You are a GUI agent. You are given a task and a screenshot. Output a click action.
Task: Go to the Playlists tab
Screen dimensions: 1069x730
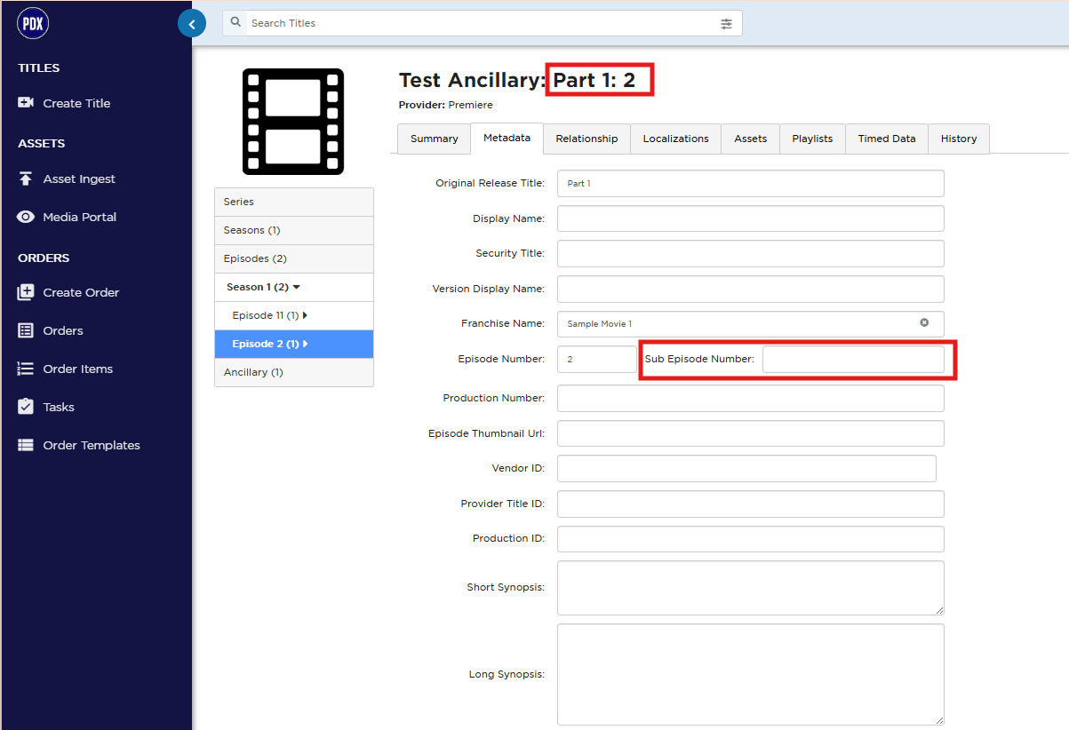click(812, 139)
